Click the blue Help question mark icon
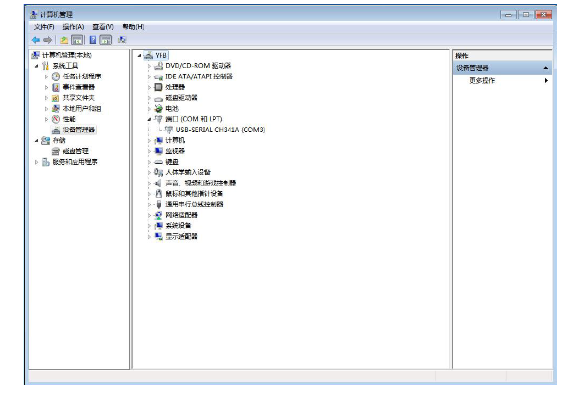 pyautogui.click(x=93, y=40)
